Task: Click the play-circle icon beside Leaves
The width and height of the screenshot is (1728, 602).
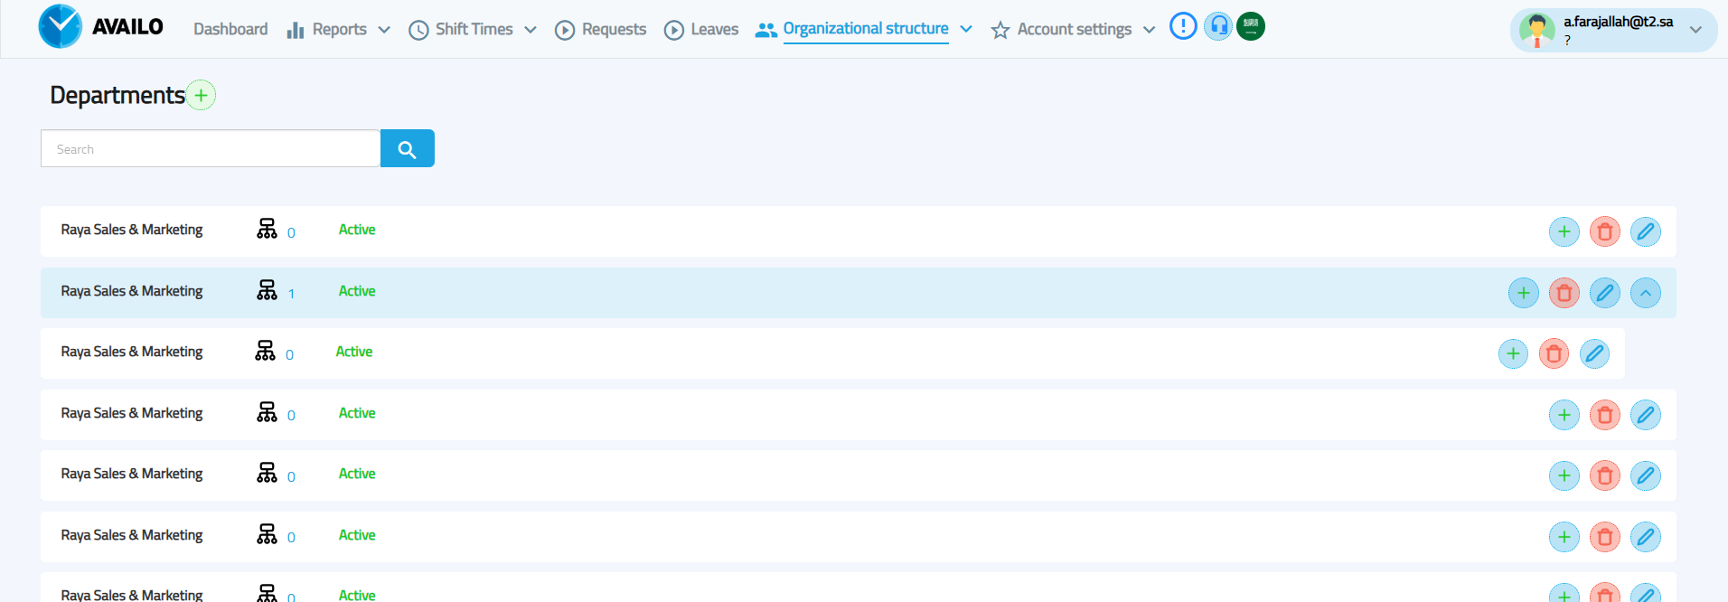Action: (674, 30)
